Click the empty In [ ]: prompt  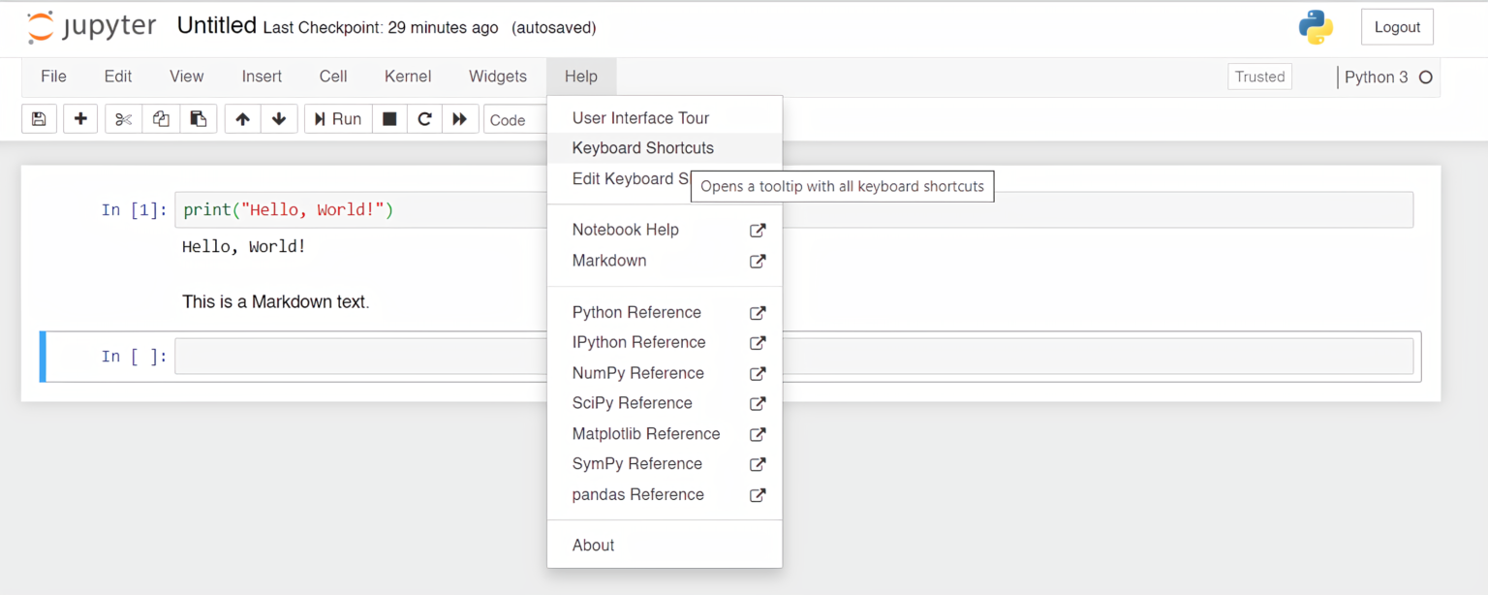point(135,357)
